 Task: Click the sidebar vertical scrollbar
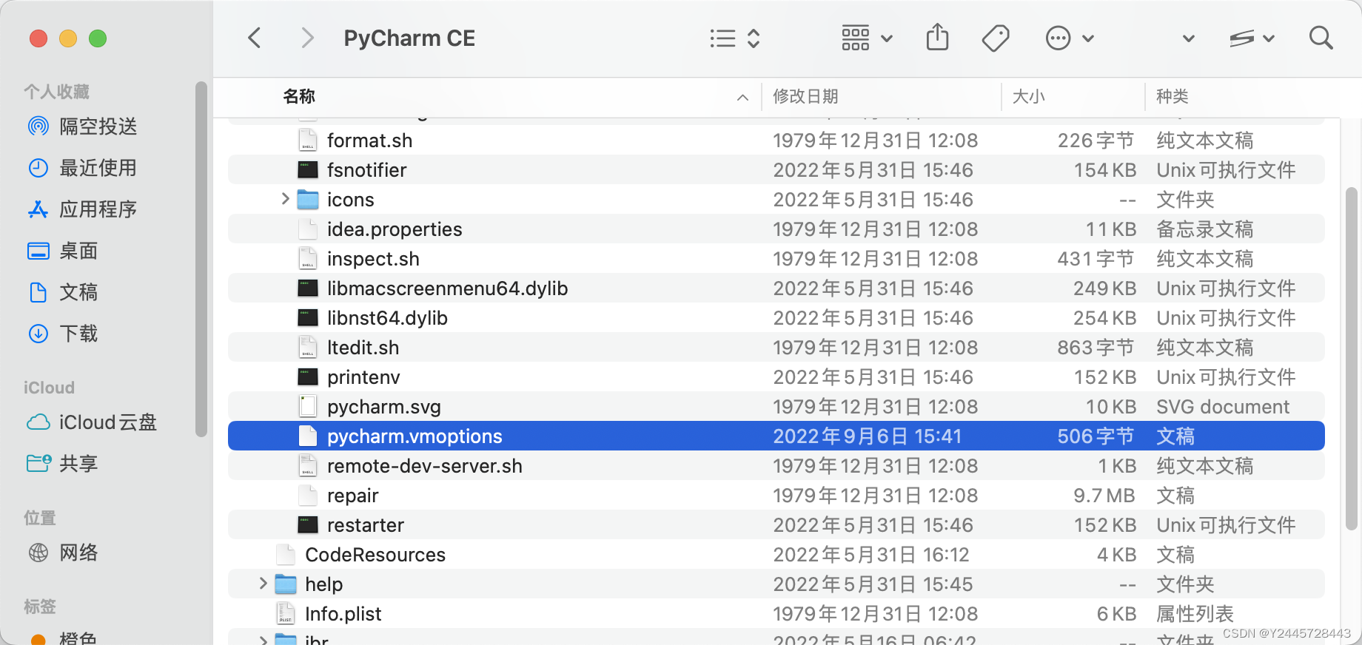click(201, 259)
